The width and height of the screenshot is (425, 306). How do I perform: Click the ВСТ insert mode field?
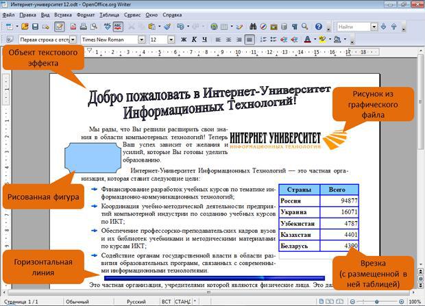pos(167,301)
